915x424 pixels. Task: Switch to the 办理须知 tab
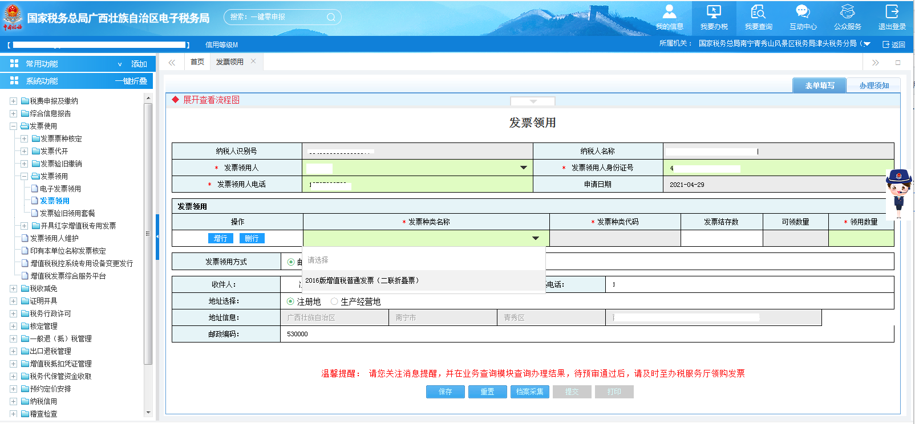click(x=873, y=85)
